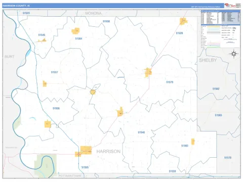Click ZIP code label 51570
Screen dimensions: 243x182
tap(228, 158)
